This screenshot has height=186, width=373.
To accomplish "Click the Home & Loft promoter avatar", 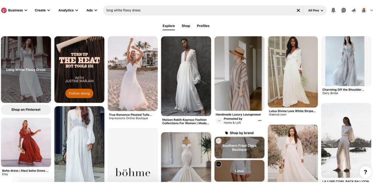I will click(219, 121).
